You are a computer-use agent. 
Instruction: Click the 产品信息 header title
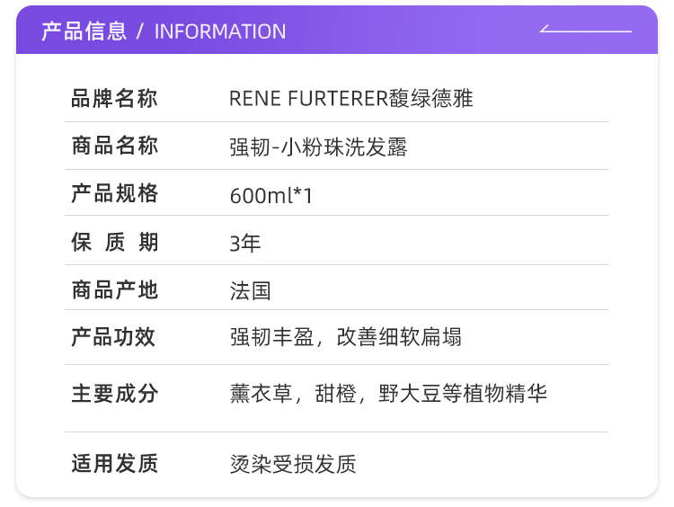tap(84, 31)
